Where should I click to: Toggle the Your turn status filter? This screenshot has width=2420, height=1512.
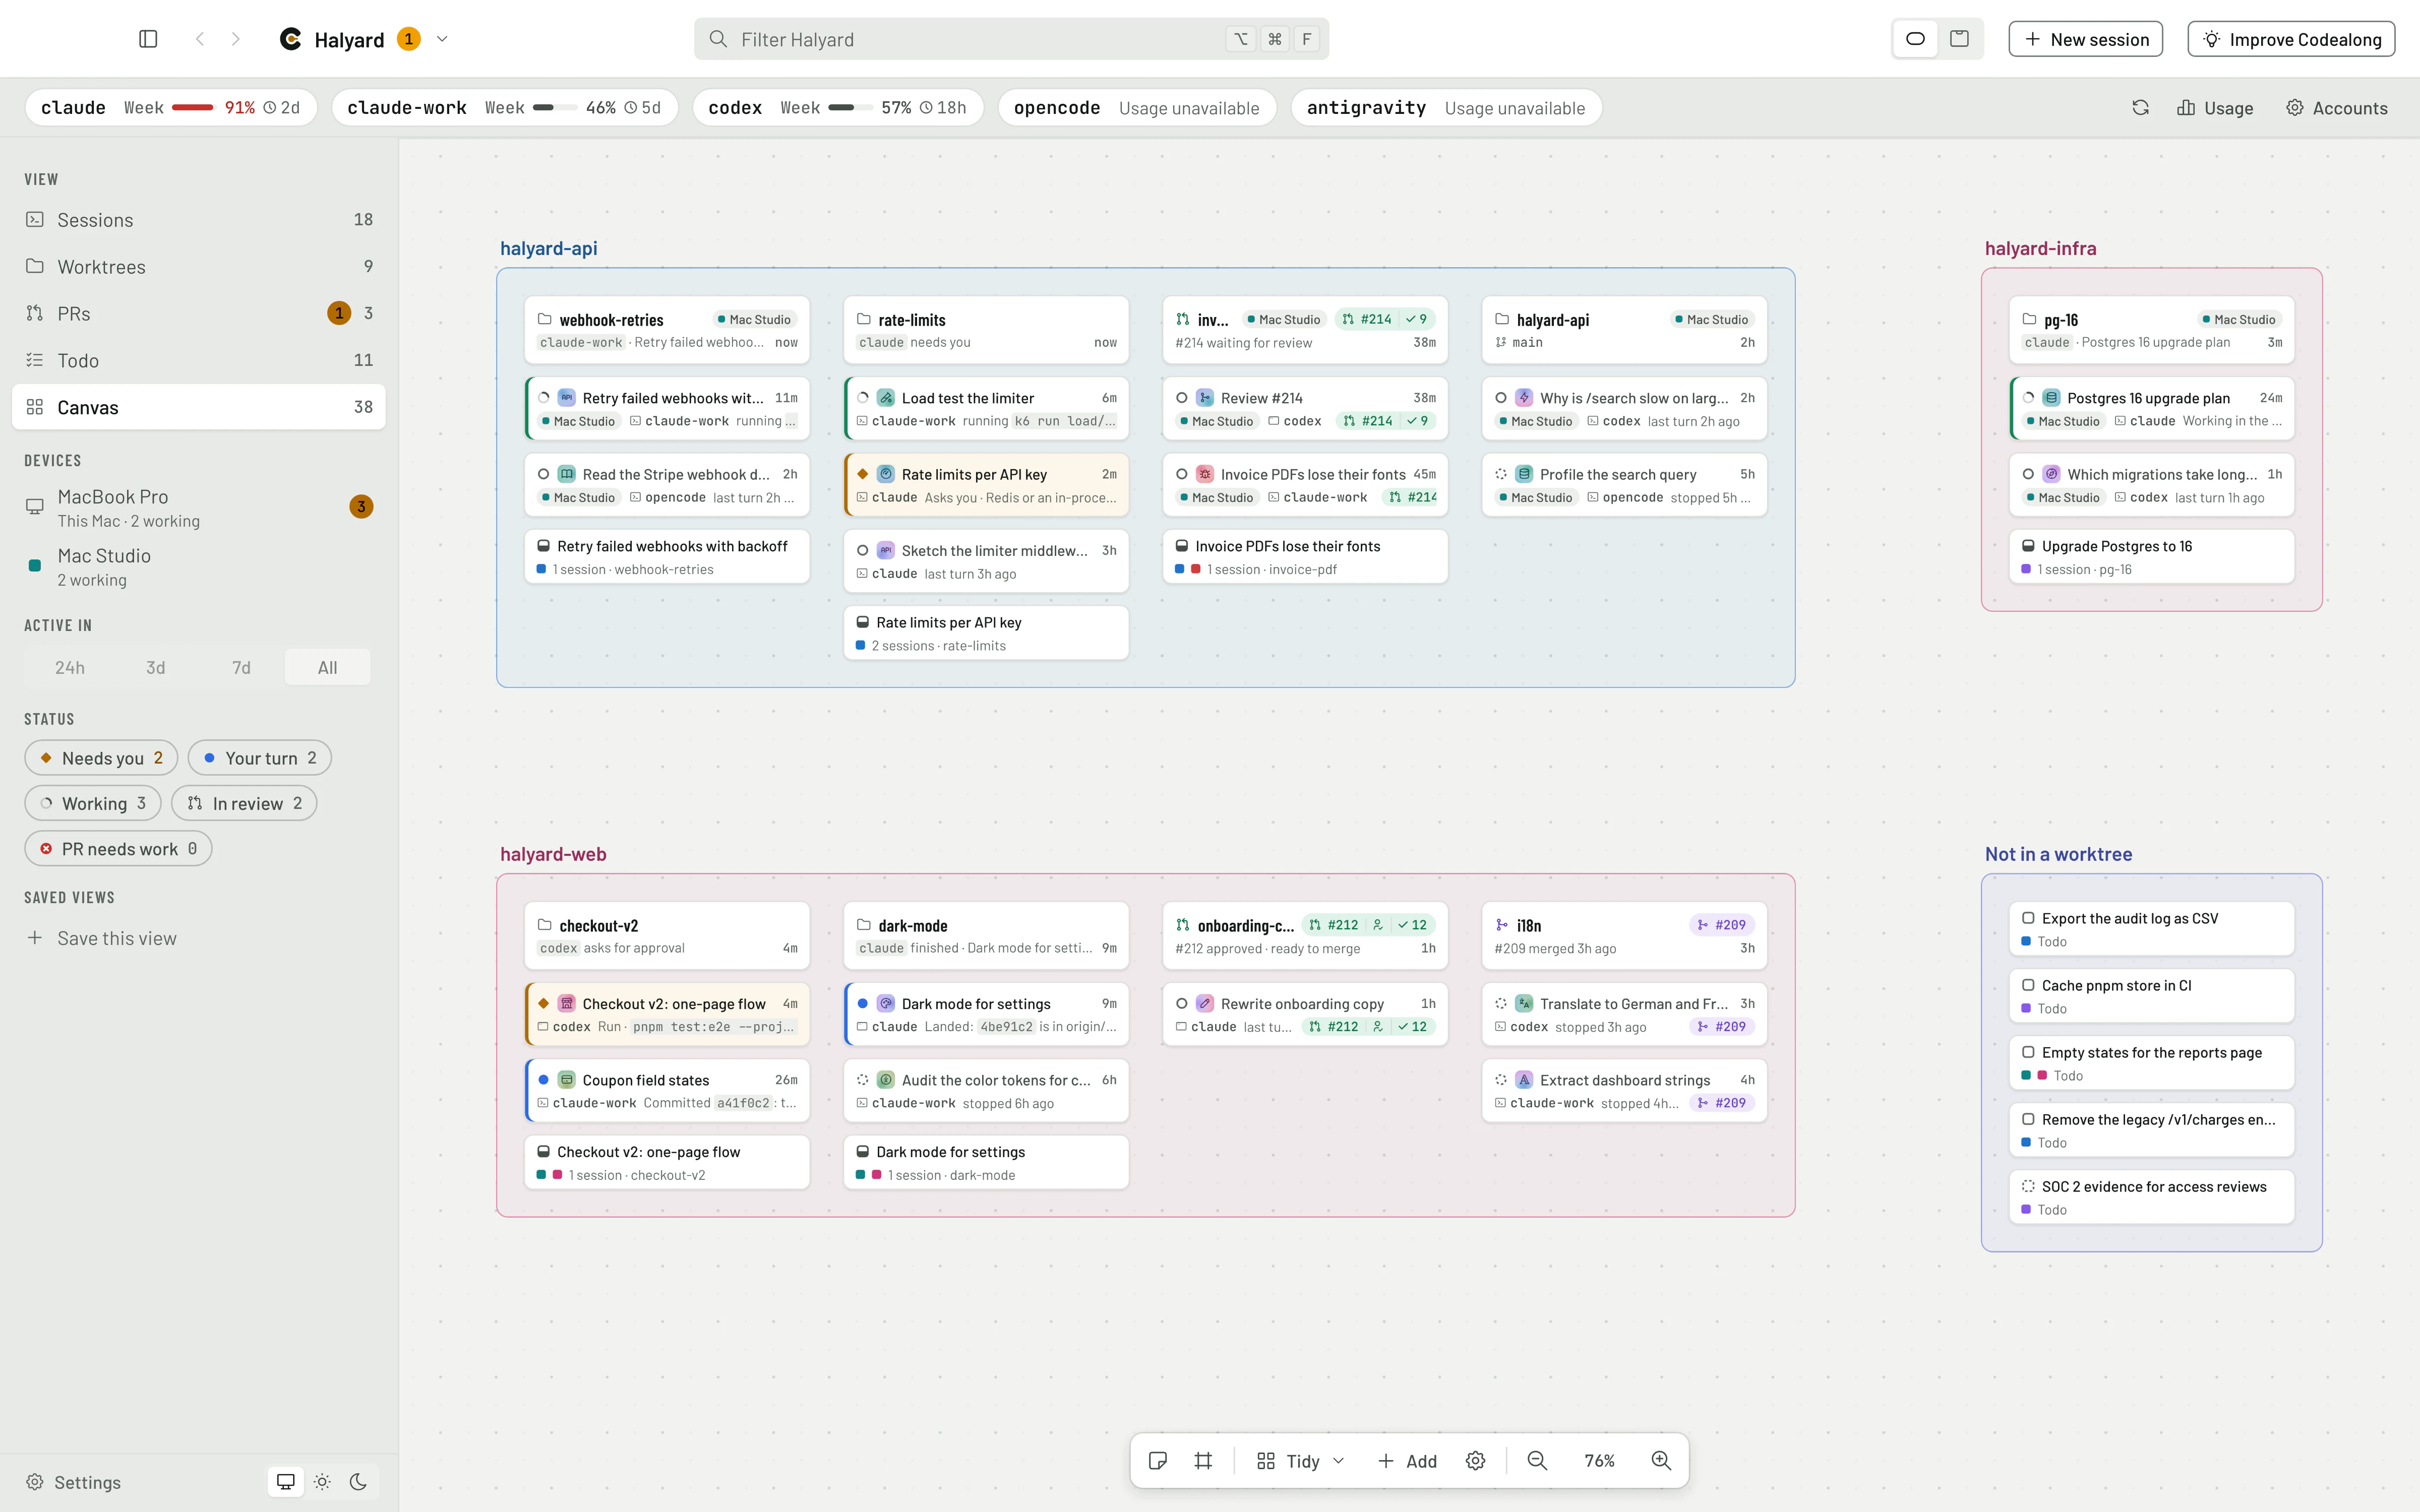point(260,758)
